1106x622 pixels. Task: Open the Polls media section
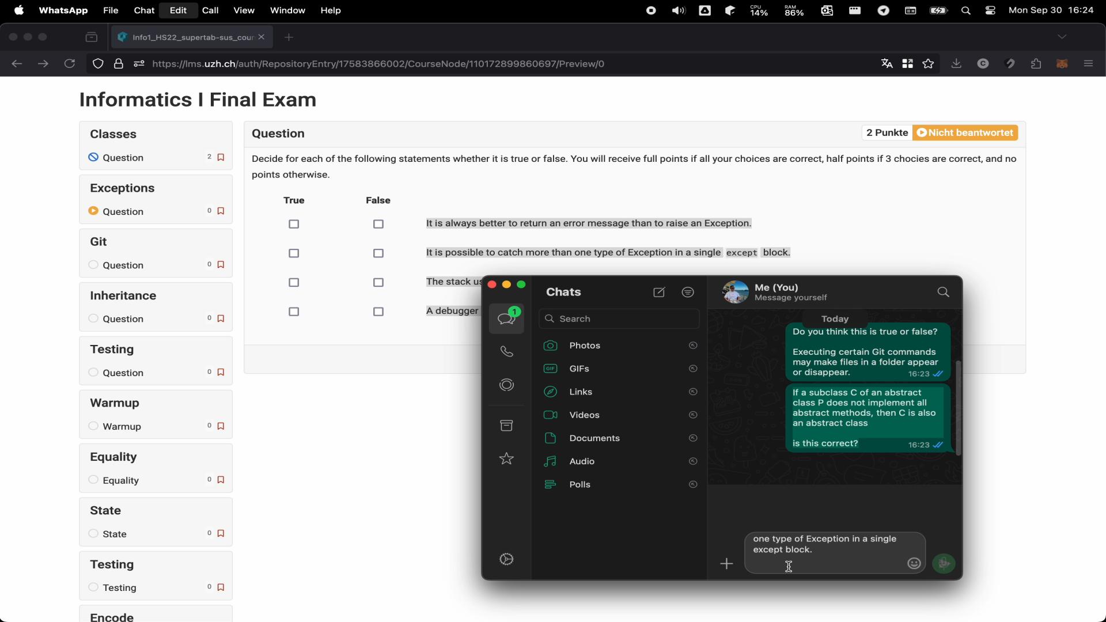(x=579, y=483)
